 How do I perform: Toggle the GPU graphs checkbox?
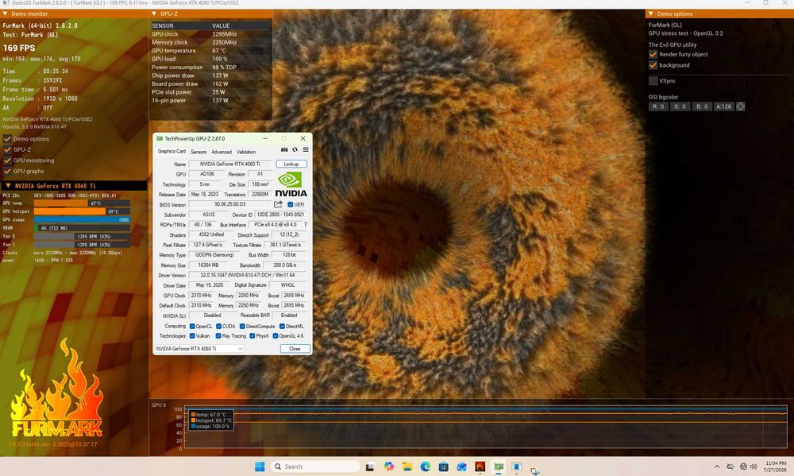(7, 172)
